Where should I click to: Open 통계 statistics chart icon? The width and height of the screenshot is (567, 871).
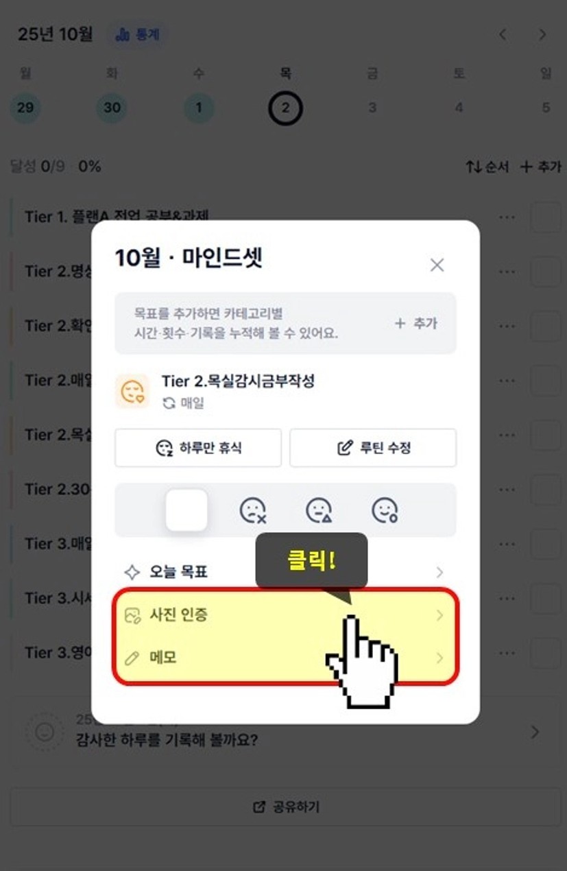click(122, 34)
